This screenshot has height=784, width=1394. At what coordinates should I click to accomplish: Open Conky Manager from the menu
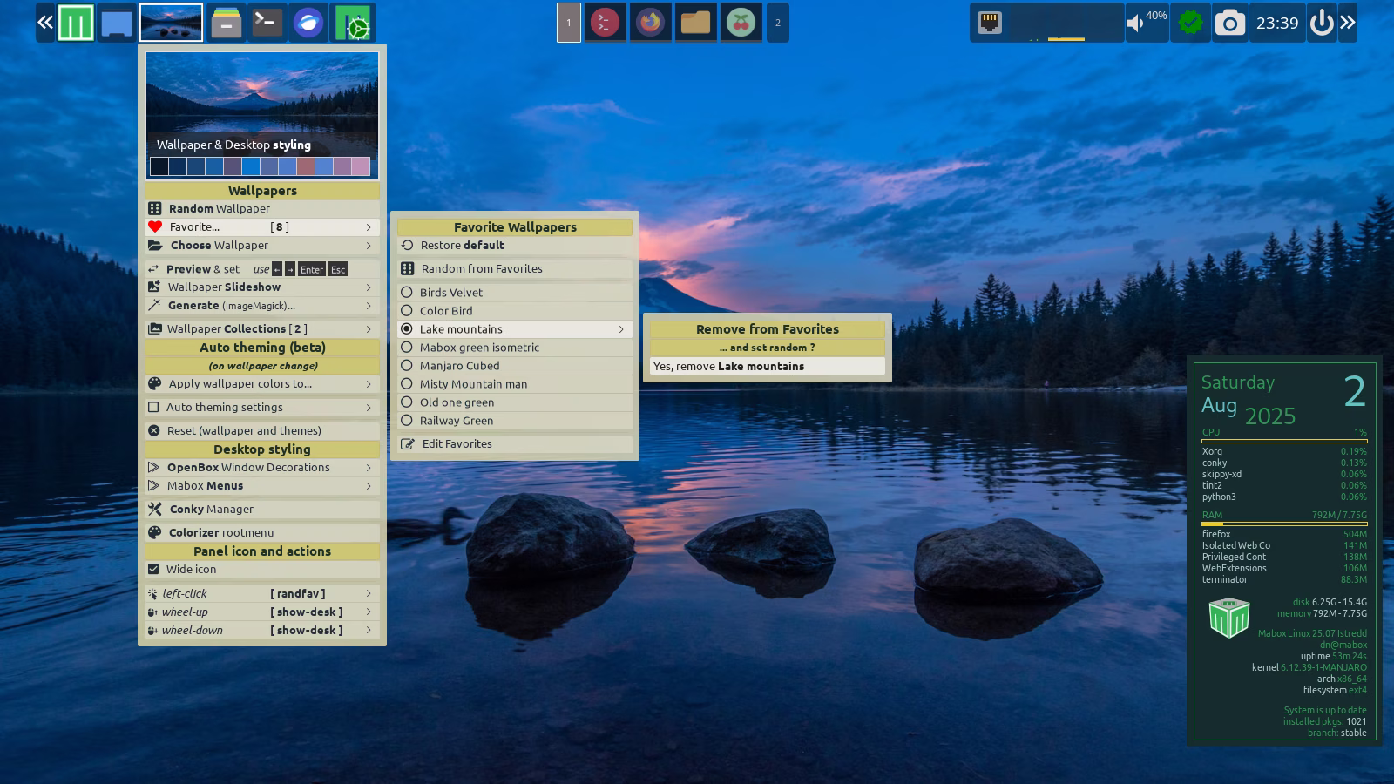[210, 510]
